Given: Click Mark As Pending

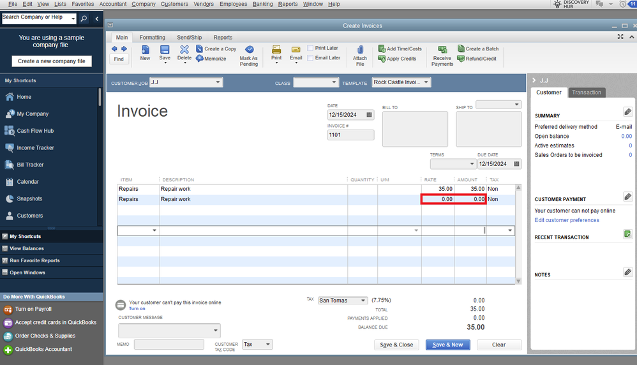Looking at the screenshot, I should (249, 56).
